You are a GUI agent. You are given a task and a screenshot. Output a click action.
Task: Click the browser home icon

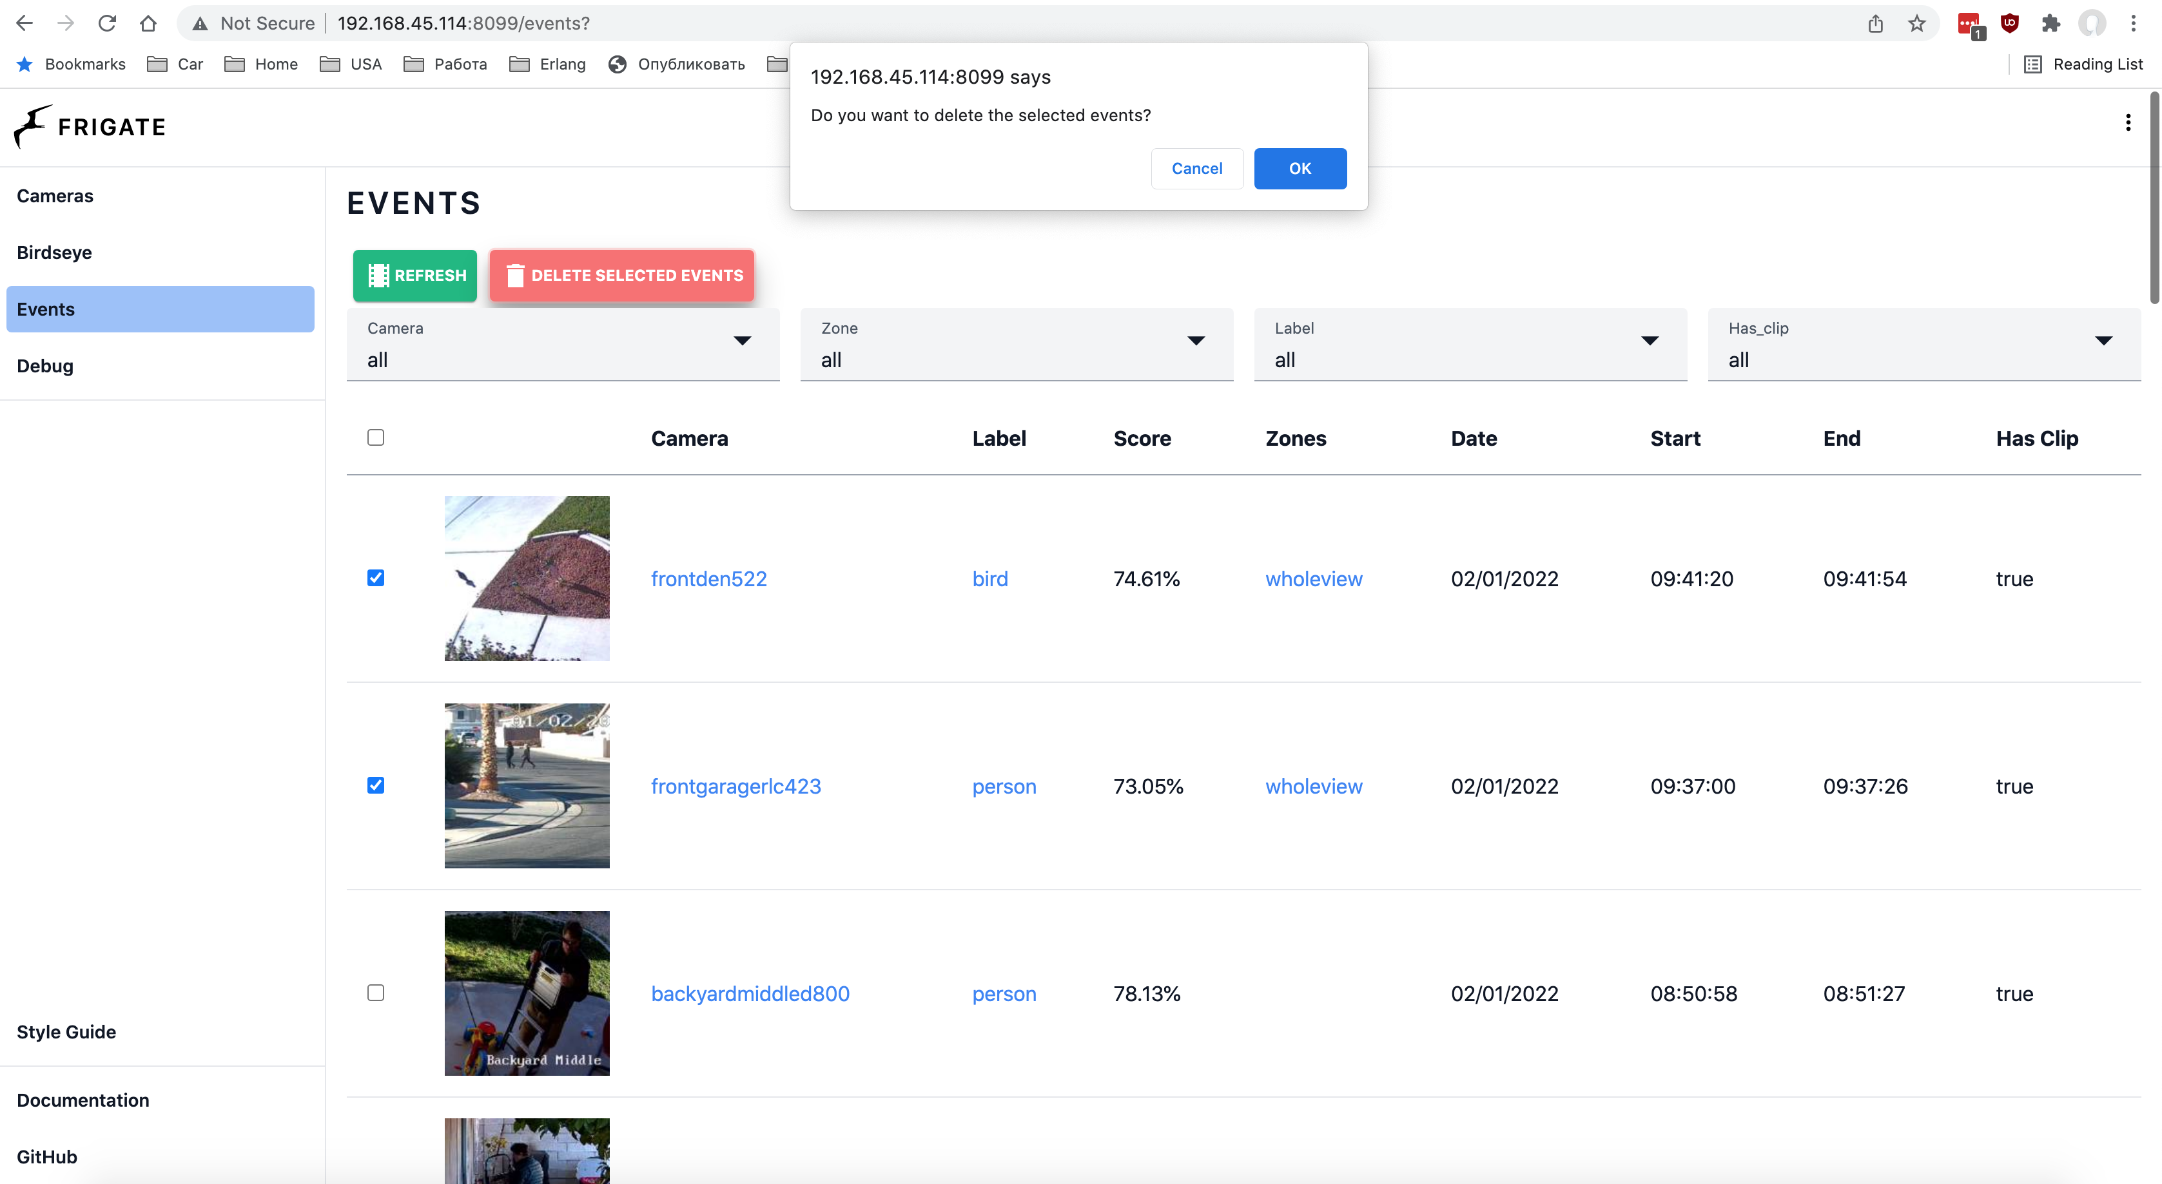click(148, 23)
